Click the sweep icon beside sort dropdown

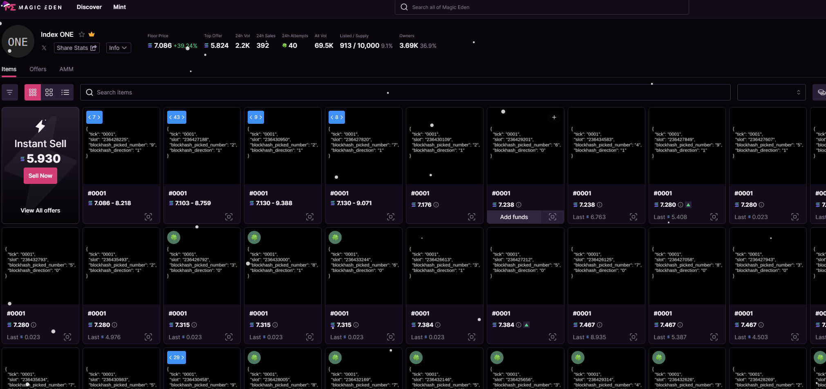(820, 92)
